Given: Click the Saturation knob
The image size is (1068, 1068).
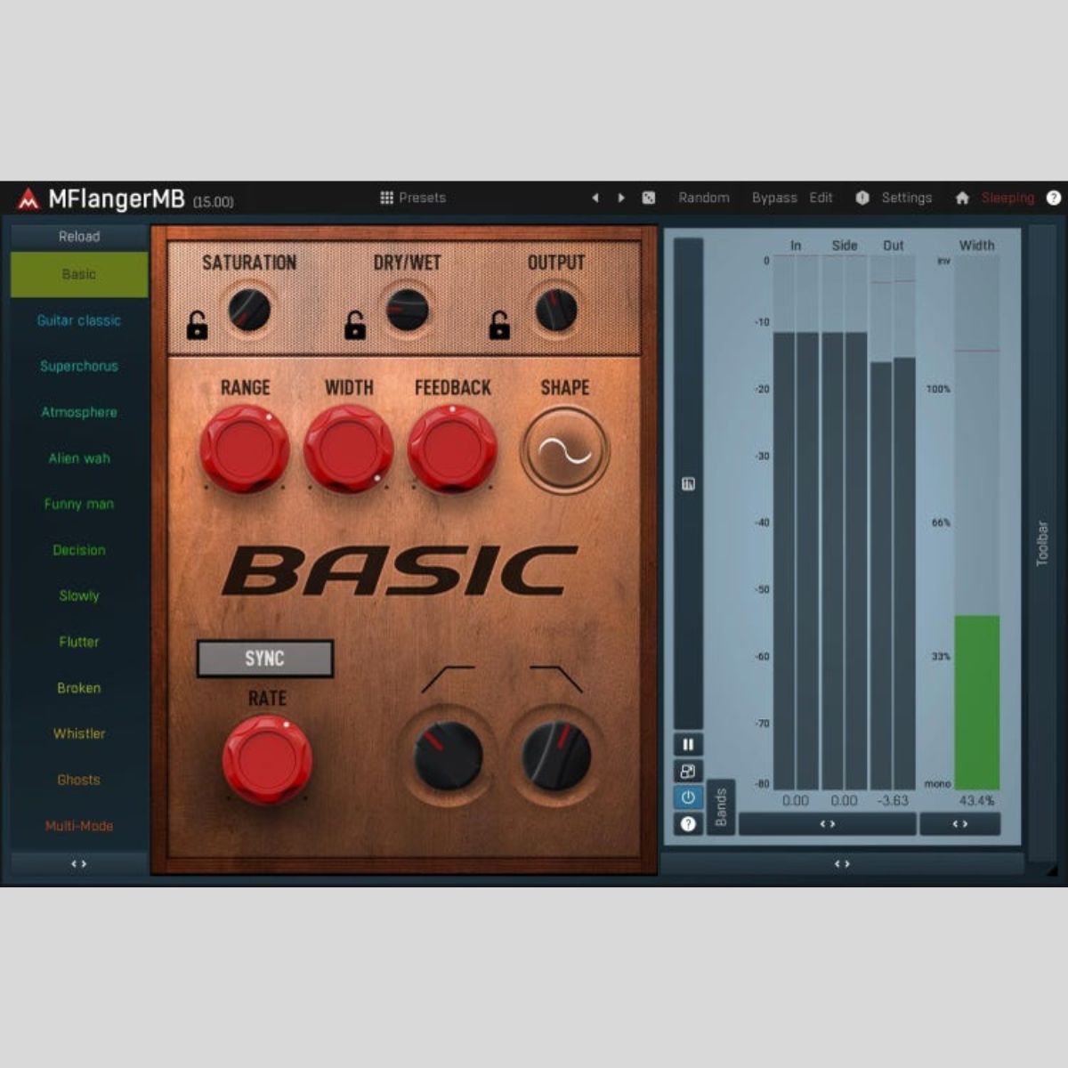Looking at the screenshot, I should [x=249, y=311].
